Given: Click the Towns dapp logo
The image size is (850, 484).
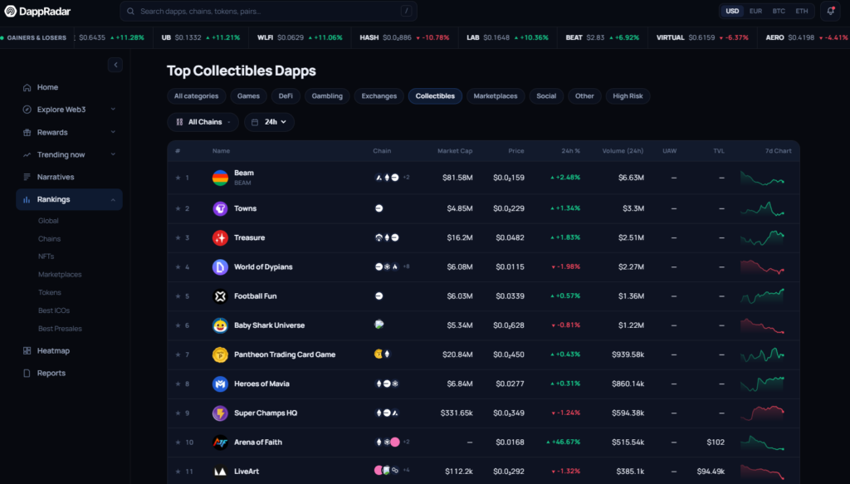Looking at the screenshot, I should click(x=220, y=208).
